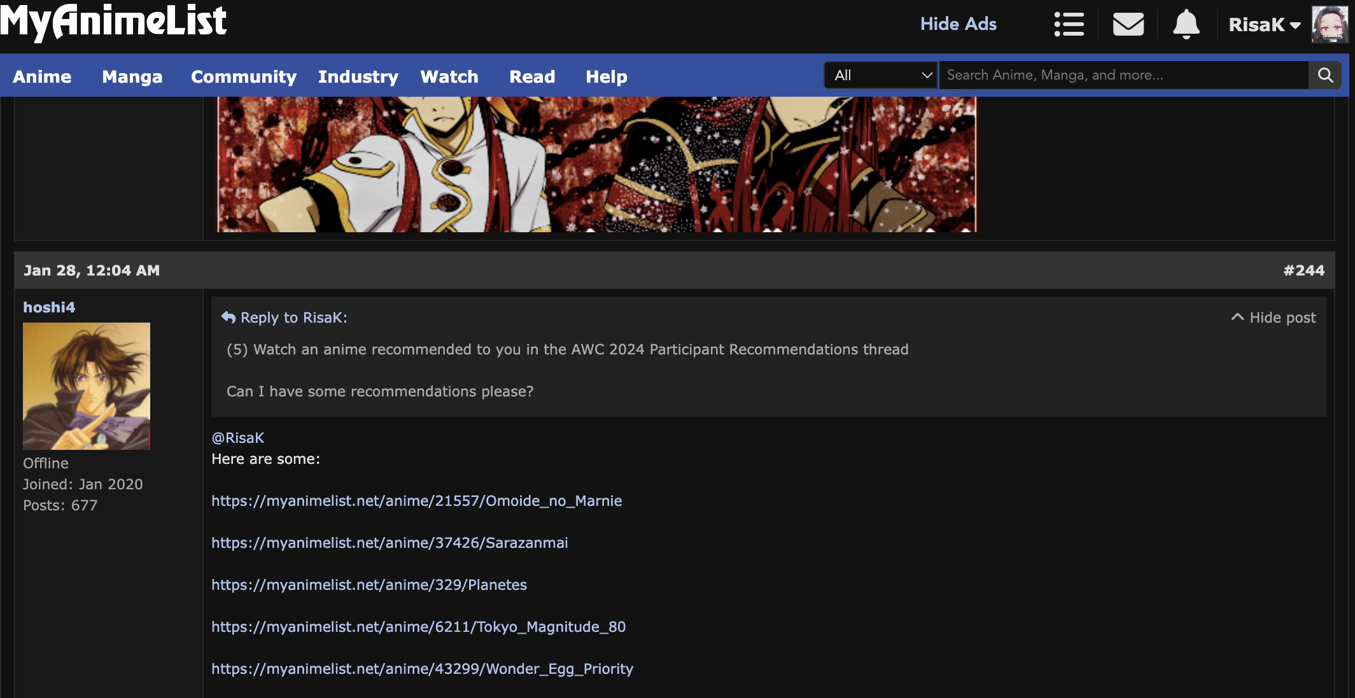Open the post number #244 link

pos(1304,270)
